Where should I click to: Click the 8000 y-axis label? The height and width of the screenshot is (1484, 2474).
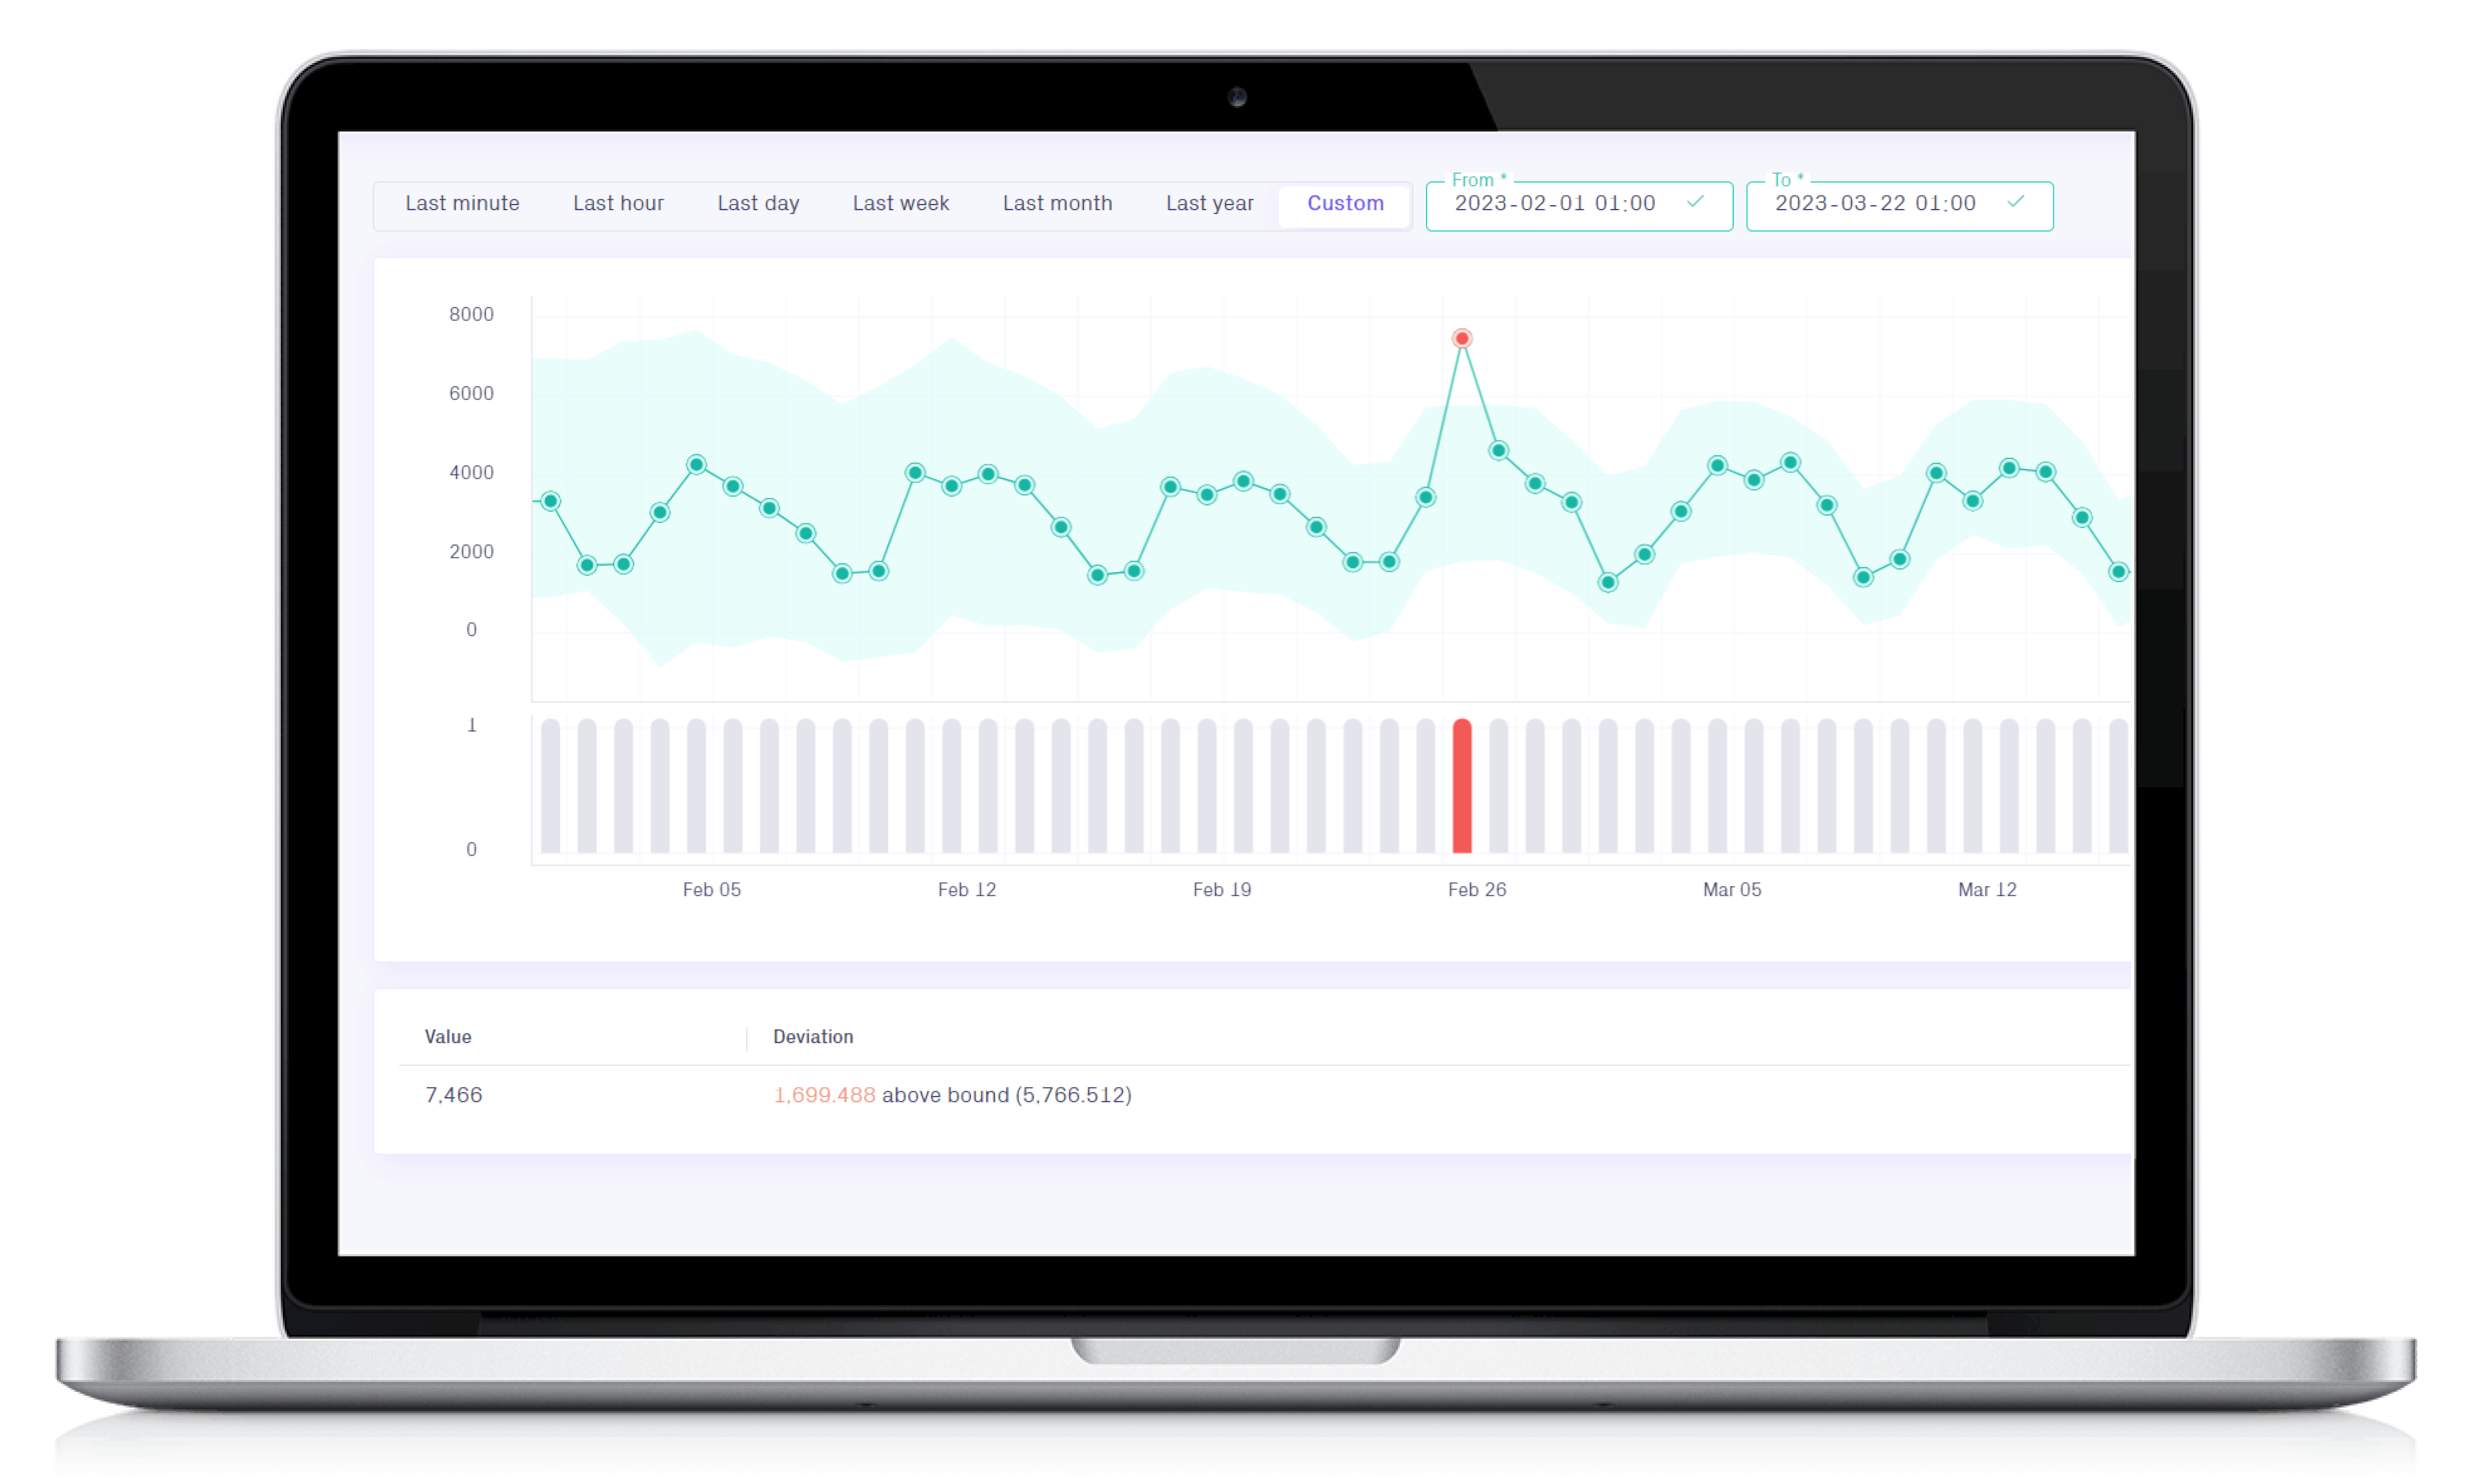pos(471,314)
